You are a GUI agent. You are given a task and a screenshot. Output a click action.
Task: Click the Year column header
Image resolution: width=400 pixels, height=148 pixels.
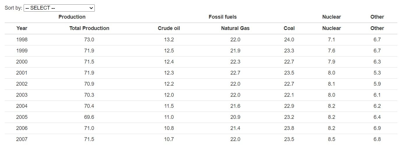click(22, 28)
